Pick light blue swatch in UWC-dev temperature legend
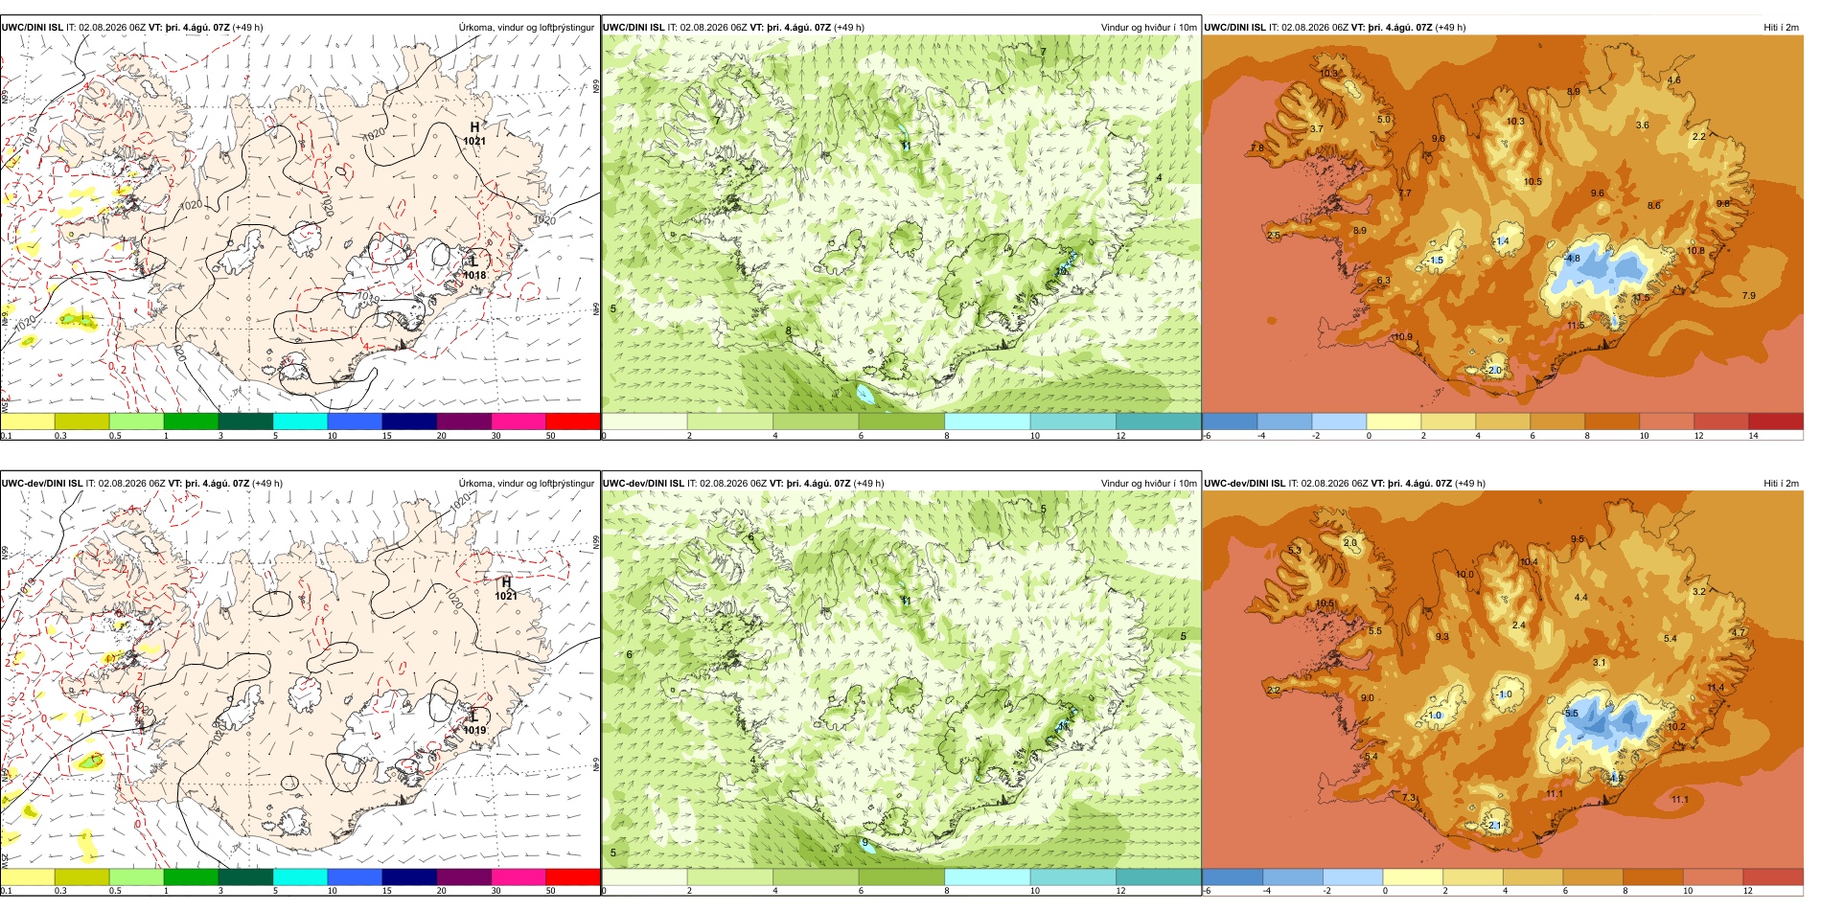1821x910 pixels. (x=1352, y=876)
